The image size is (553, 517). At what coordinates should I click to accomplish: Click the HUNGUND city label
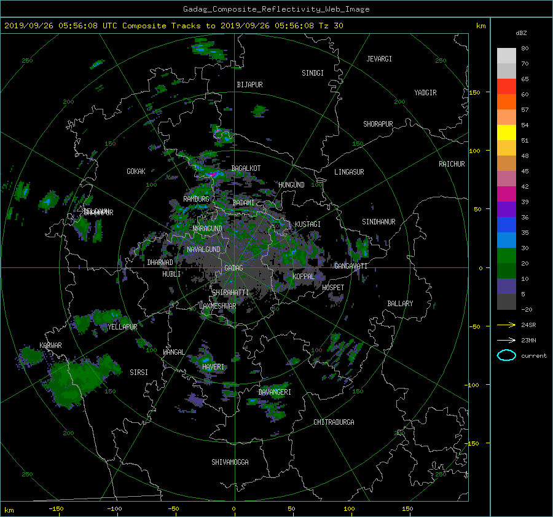click(x=291, y=185)
